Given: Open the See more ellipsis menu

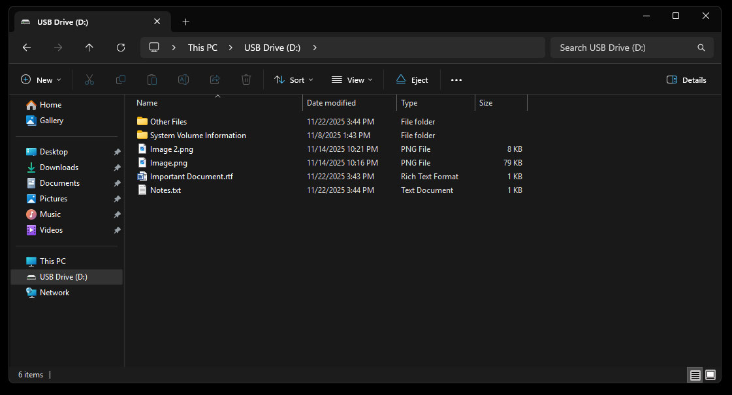Looking at the screenshot, I should tap(456, 80).
